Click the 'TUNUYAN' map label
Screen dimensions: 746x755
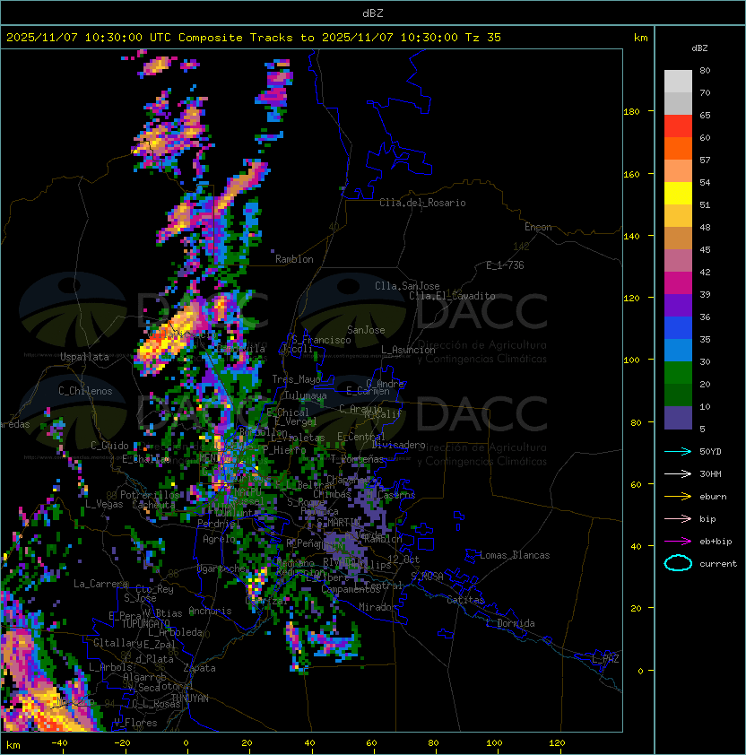[x=190, y=699]
